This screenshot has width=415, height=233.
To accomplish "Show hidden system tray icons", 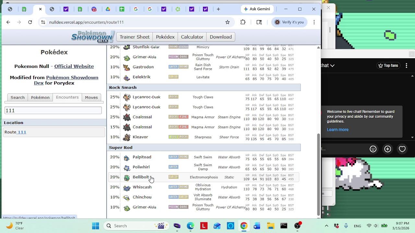I will (326, 226).
